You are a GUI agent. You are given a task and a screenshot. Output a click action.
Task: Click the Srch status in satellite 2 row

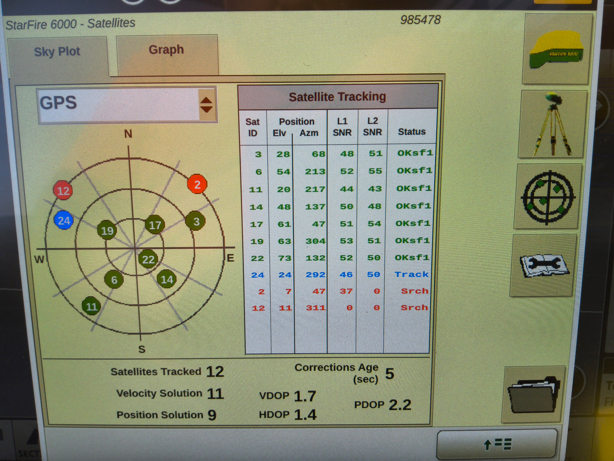point(415,291)
